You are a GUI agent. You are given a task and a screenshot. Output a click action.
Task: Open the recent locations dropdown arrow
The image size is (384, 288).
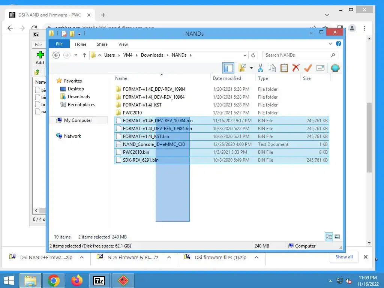click(76, 55)
